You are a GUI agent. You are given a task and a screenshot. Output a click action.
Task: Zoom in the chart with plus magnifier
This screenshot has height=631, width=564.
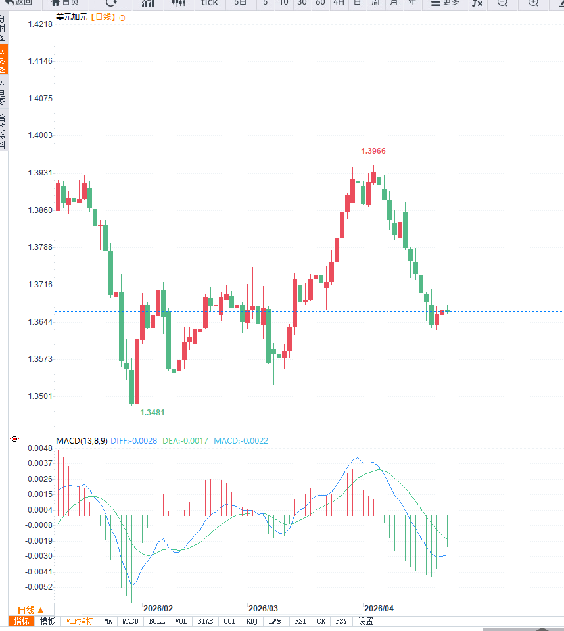[x=533, y=3]
